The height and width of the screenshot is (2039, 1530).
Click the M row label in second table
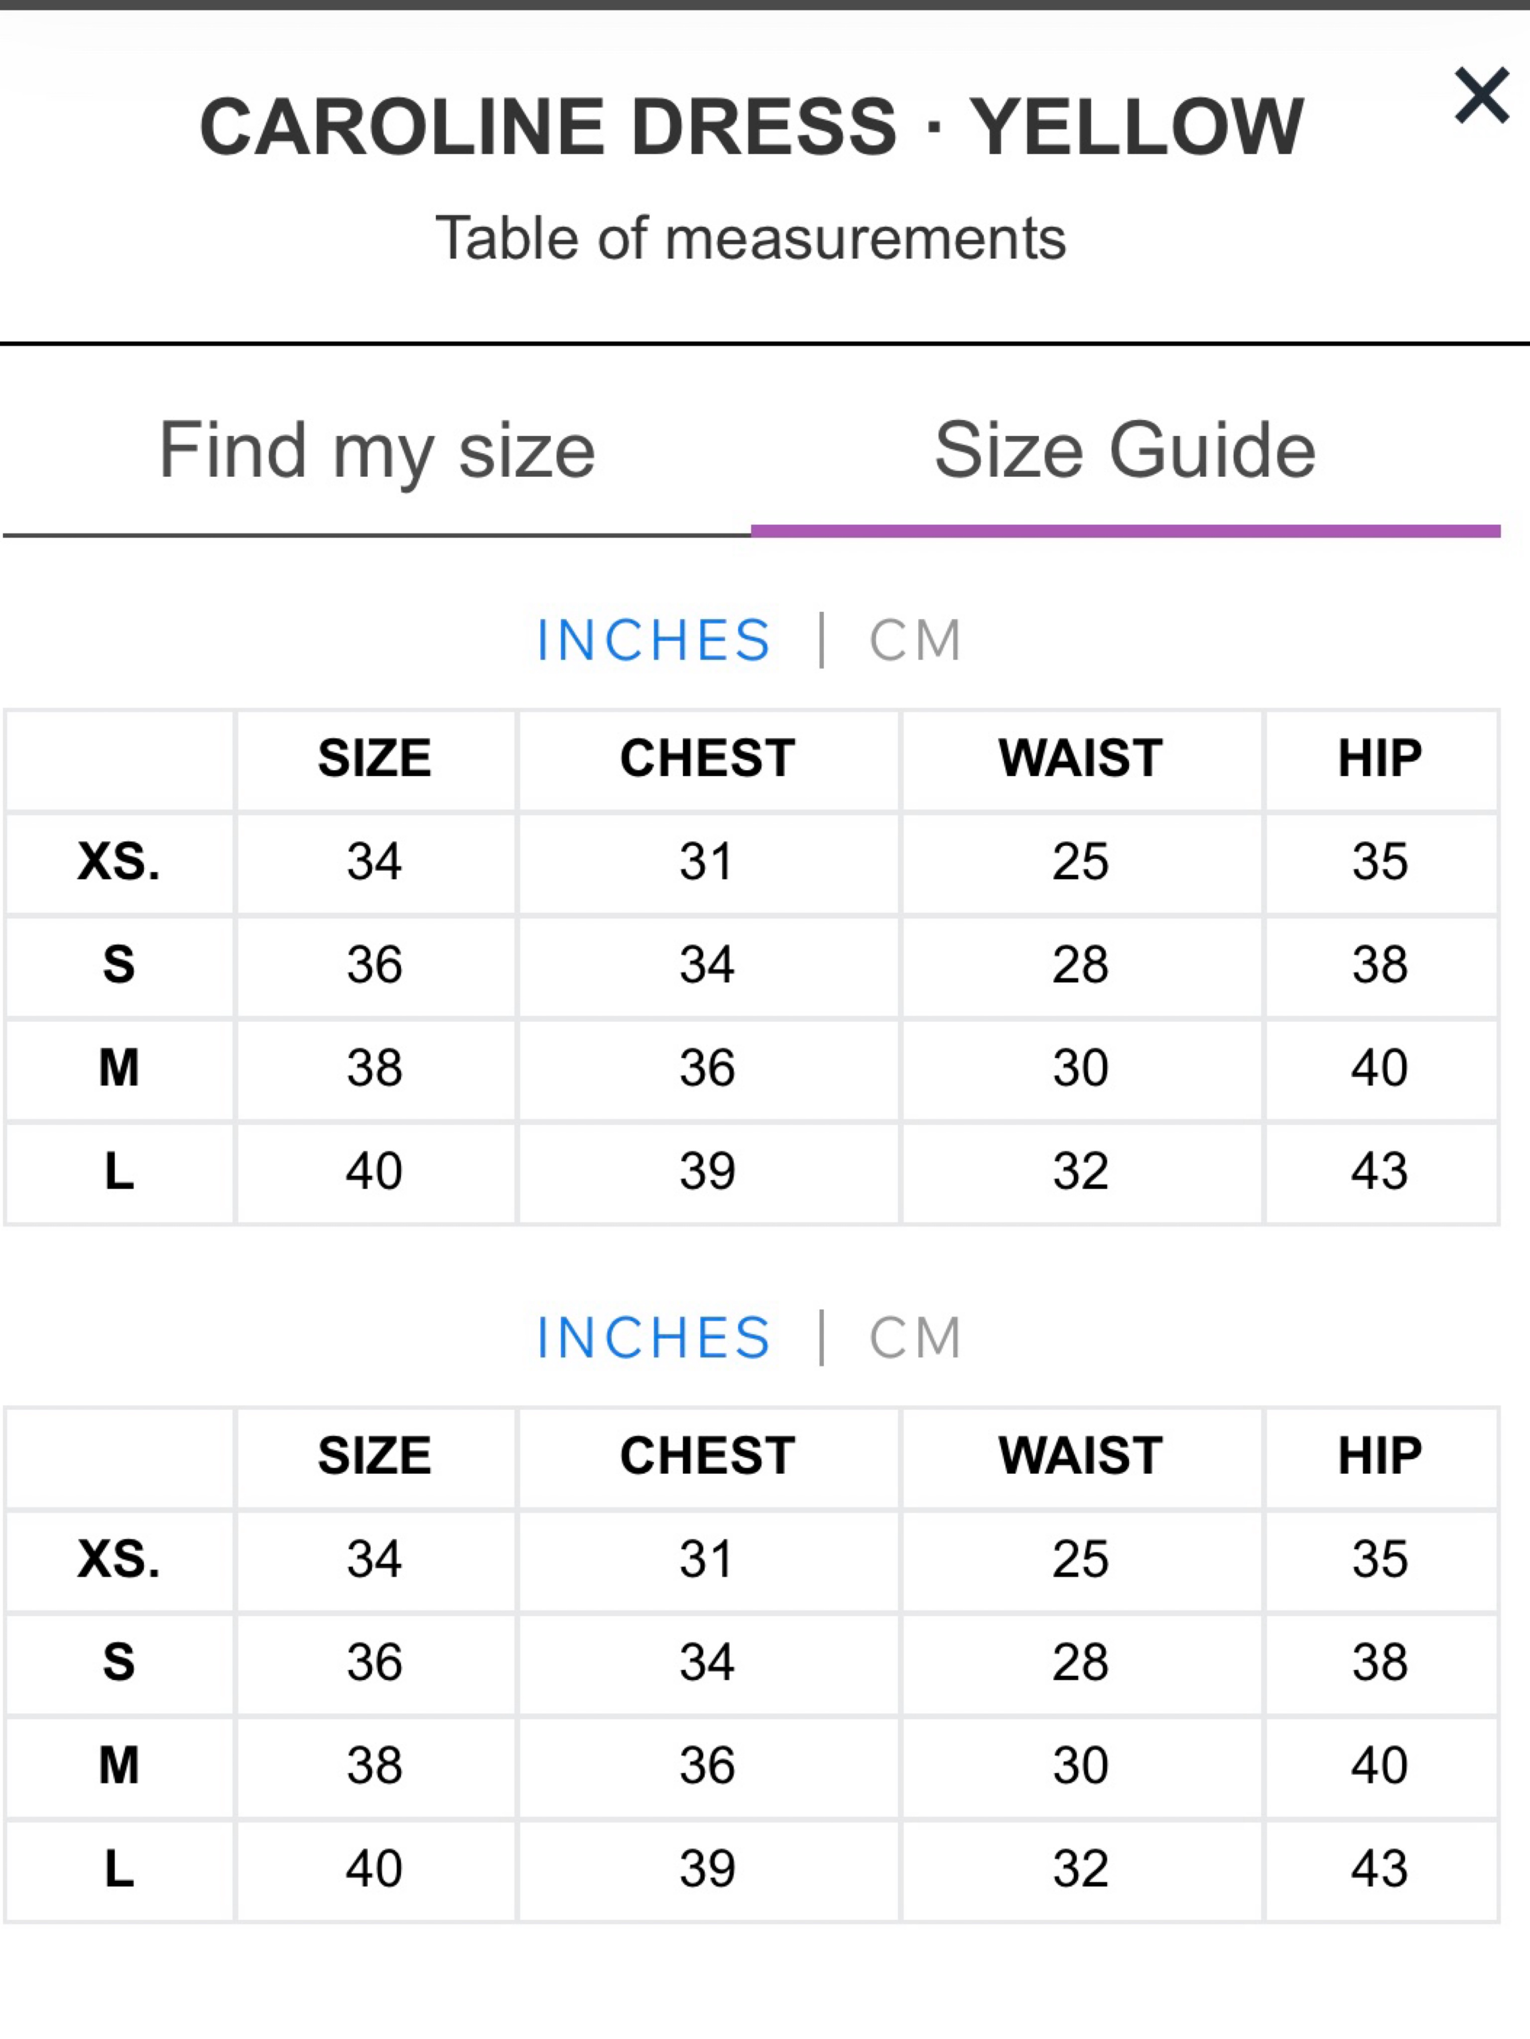[119, 1766]
